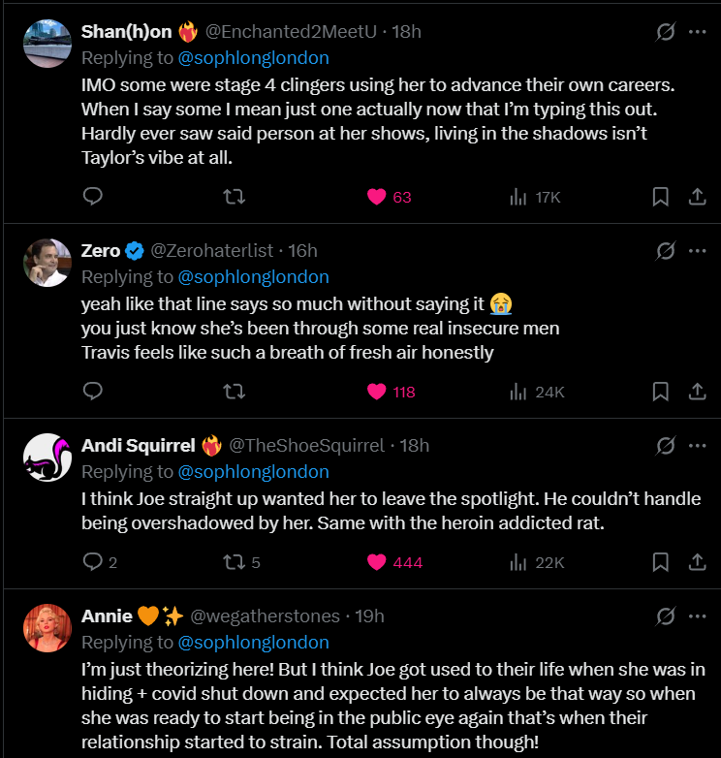Open more options on Shan(h)on's tweet
The width and height of the screenshot is (721, 758).
(697, 32)
